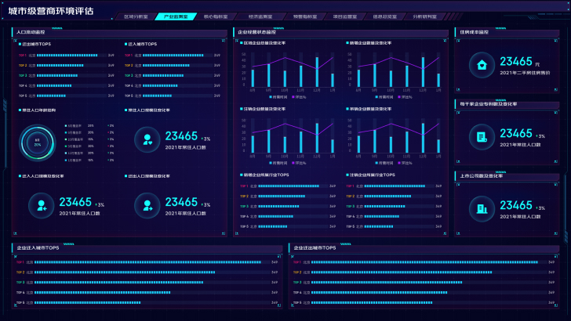571x321 pixels.
Task: Select the 分析研判室 tab
Action: [424, 16]
